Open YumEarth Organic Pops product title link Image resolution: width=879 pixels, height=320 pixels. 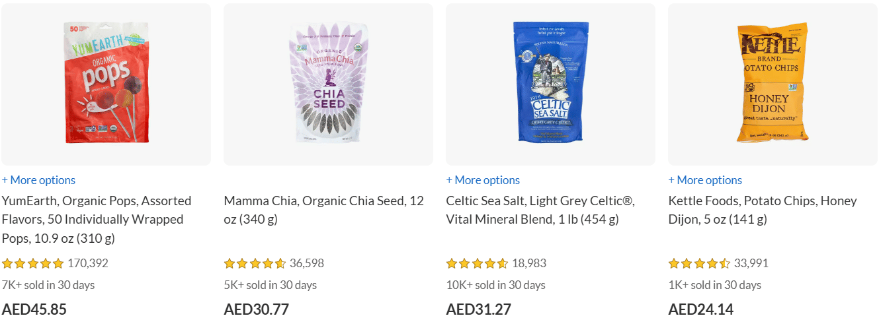[97, 219]
